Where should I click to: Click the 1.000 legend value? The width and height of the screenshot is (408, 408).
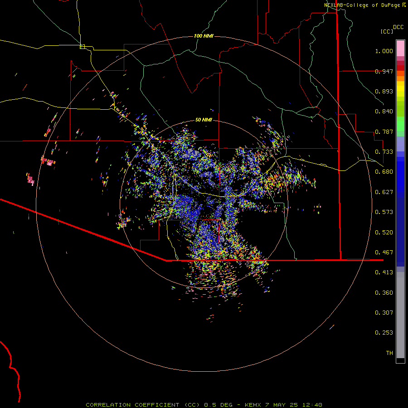tap(384, 51)
